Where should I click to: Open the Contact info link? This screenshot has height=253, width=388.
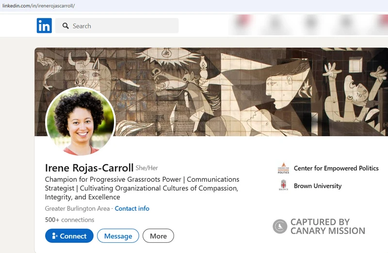pos(132,208)
